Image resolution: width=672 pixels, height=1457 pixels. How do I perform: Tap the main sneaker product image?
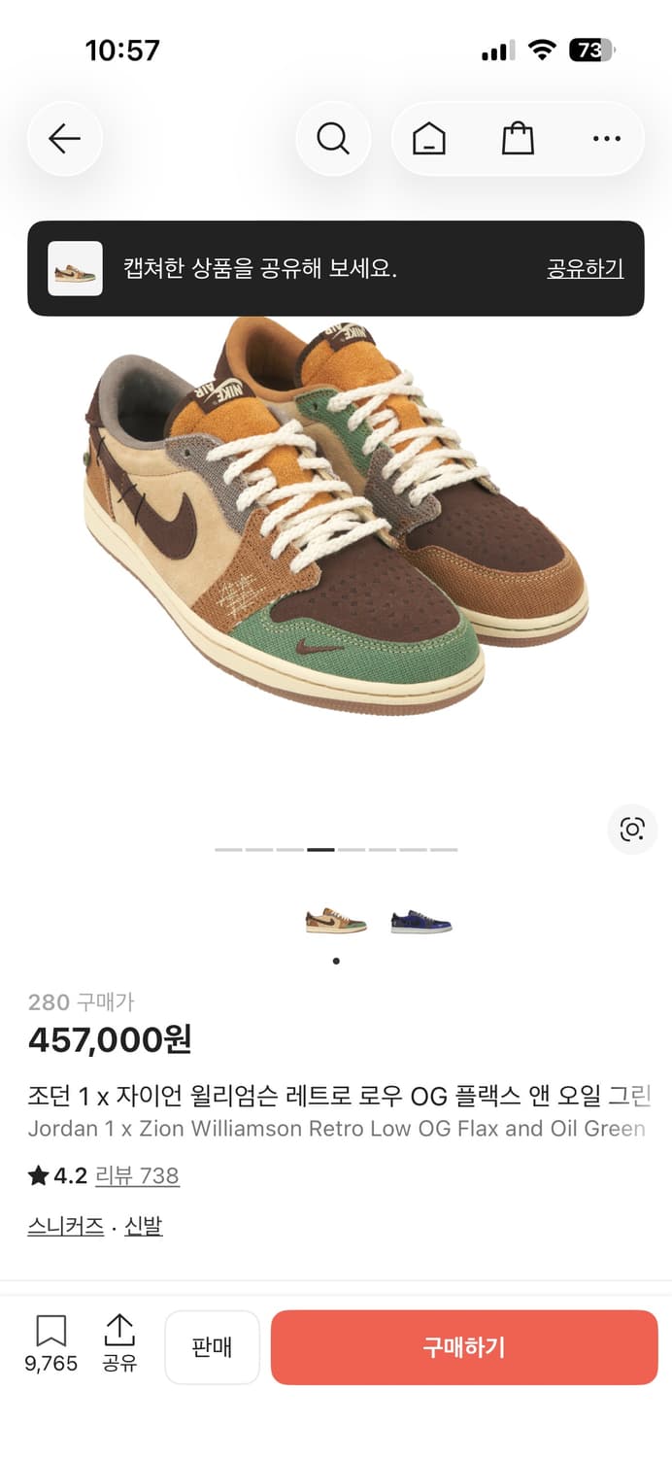336,515
